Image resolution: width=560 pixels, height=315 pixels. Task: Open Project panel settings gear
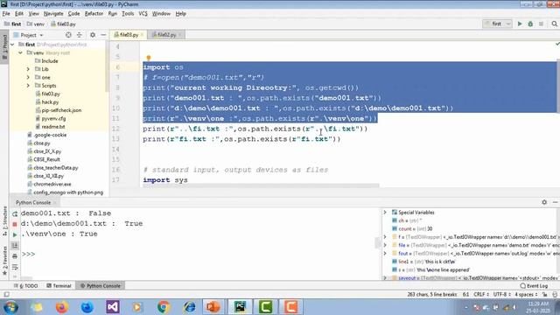(93, 35)
